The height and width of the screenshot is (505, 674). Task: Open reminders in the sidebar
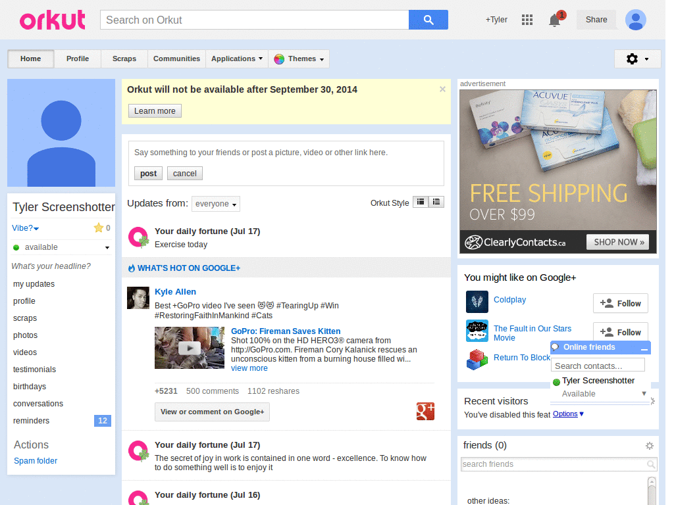(x=32, y=421)
